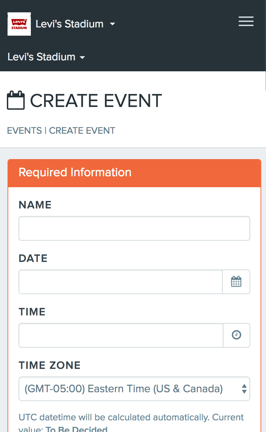Open the date picker calendar icon
Screen dimensions: 266x432
(x=236, y=282)
